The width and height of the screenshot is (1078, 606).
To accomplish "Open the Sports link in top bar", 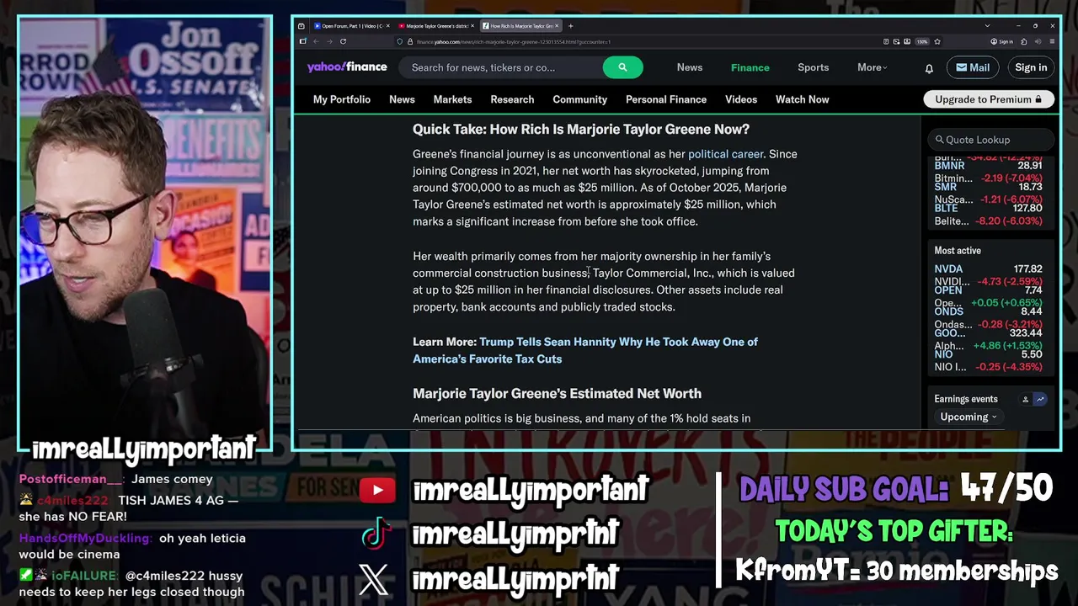I will tap(813, 67).
